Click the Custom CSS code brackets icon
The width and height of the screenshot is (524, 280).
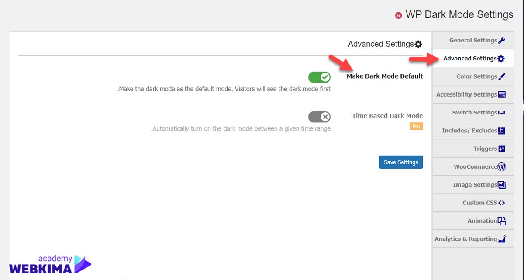point(502,203)
